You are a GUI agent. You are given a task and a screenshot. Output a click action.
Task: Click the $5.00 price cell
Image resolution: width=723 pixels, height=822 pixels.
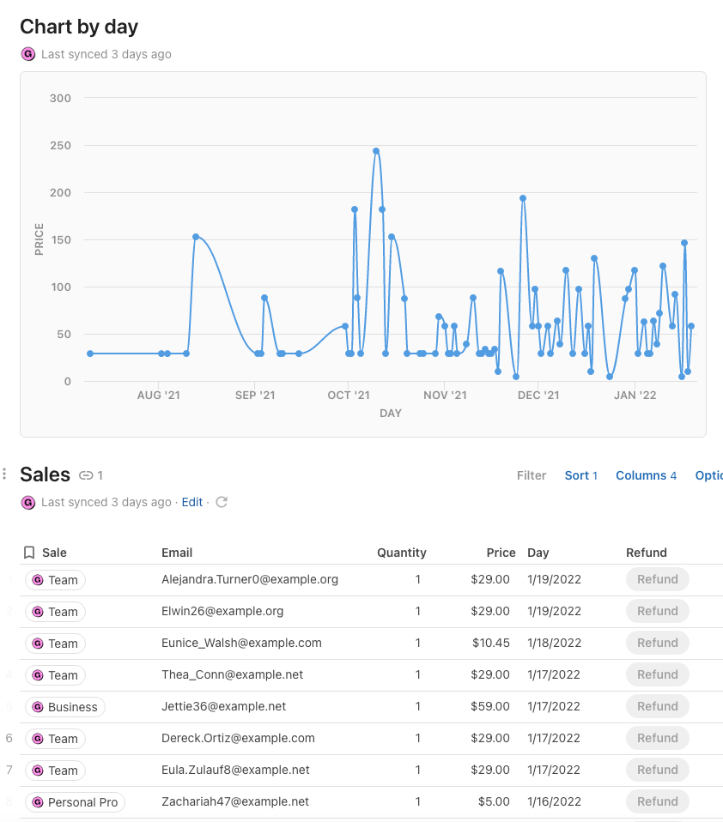coord(494,801)
